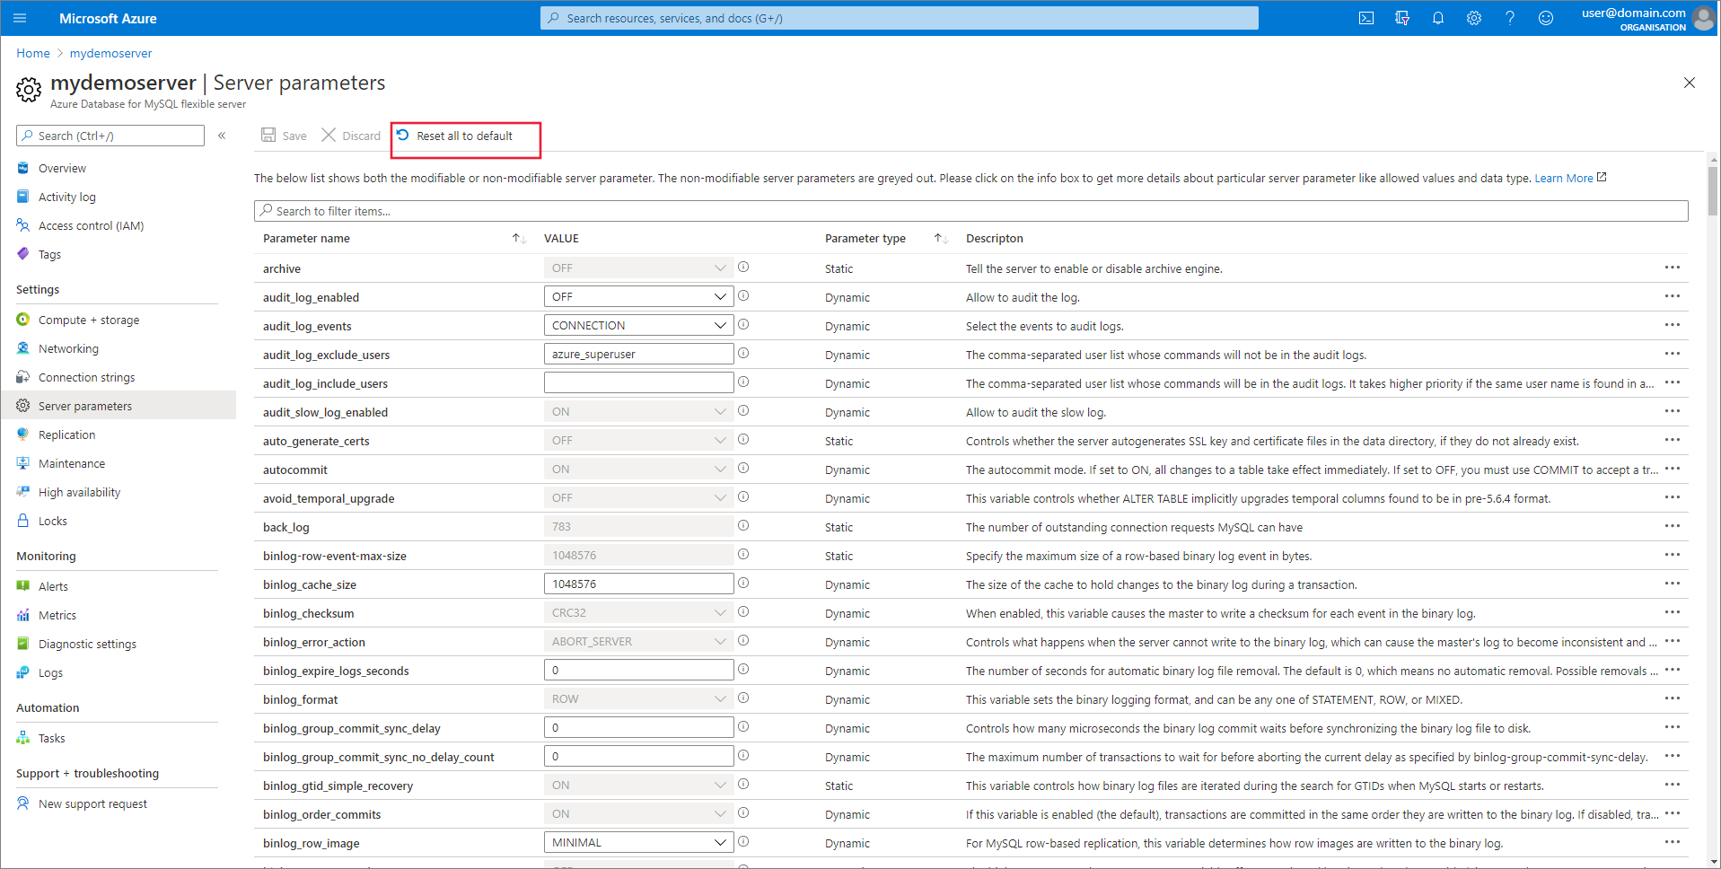Open the audit_log_enabled value dropdown

coord(637,296)
